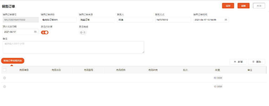Viewport: 269px width, 106px height.
Task: Click the 商品名称 column header
Action: pos(56,70)
